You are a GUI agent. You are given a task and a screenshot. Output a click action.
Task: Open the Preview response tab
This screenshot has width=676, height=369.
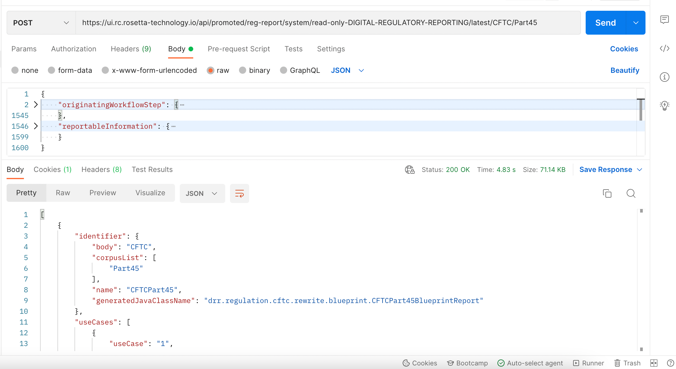click(103, 193)
